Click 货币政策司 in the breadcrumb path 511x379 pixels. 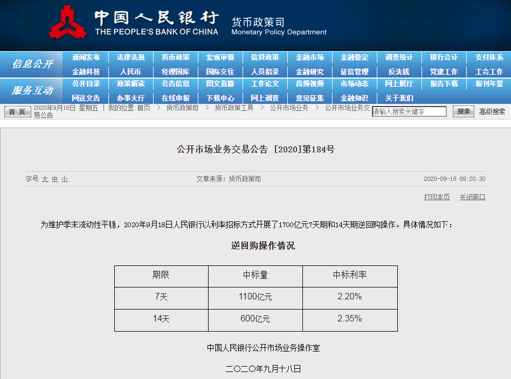[182, 108]
